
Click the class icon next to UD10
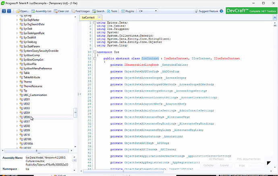pyautogui.click(x=21, y=135)
